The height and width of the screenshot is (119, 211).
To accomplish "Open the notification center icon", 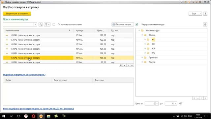I will [x=206, y=116].
